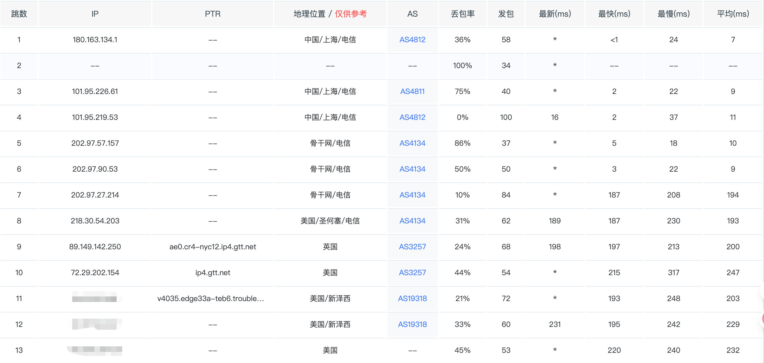Click the 跳数 column header

(19, 14)
